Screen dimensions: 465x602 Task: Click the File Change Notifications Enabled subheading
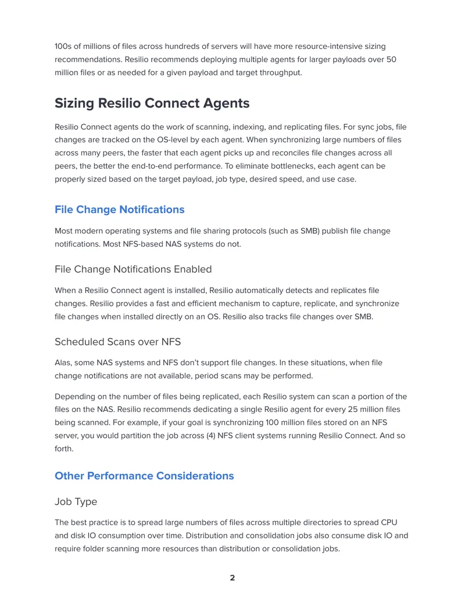click(133, 269)
